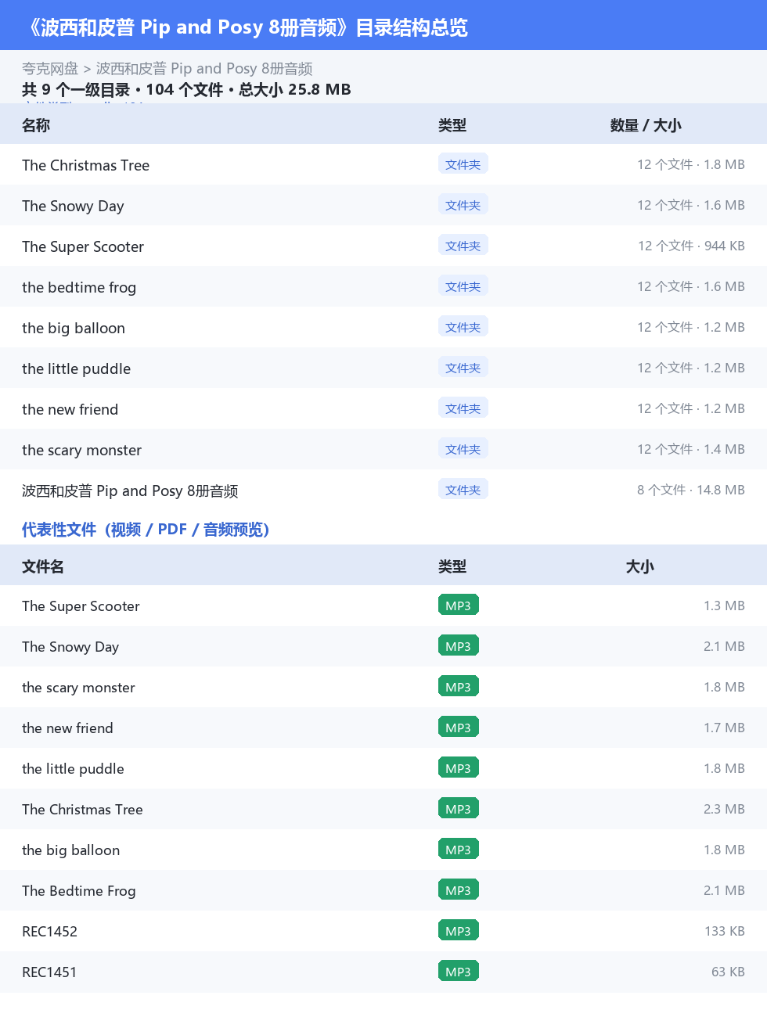Image resolution: width=767 pixels, height=1017 pixels.
Task: Click 文件夹 tag for The Snowy Day
Action: [463, 204]
